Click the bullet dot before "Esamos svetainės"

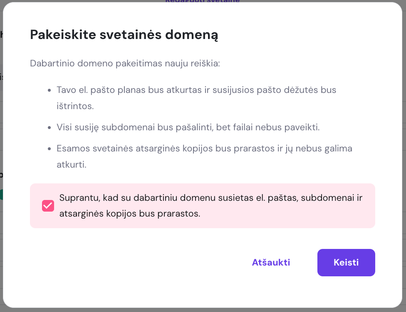pyautogui.click(x=49, y=149)
